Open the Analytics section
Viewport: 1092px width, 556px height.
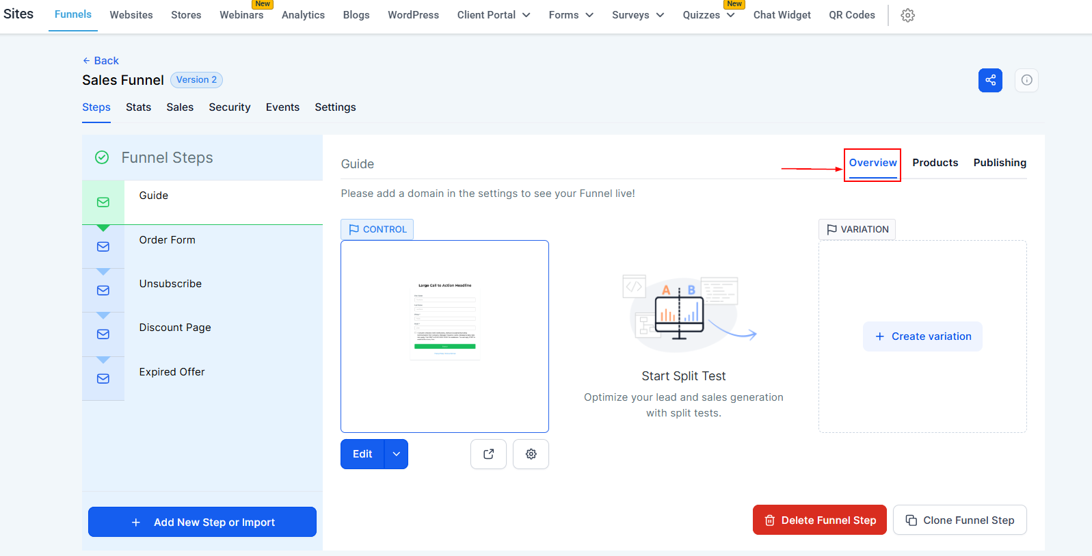(x=303, y=15)
